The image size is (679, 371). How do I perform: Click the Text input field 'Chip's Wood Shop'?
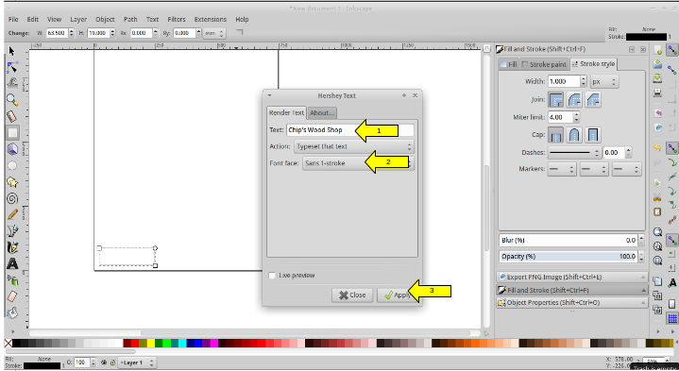pos(350,130)
